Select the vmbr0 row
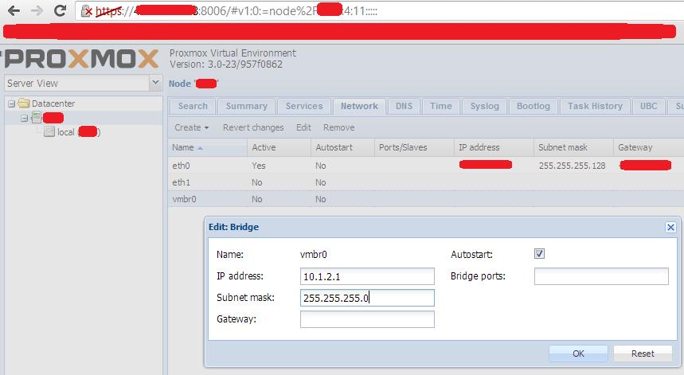Viewport: 684px width, 375px height. tap(426, 199)
